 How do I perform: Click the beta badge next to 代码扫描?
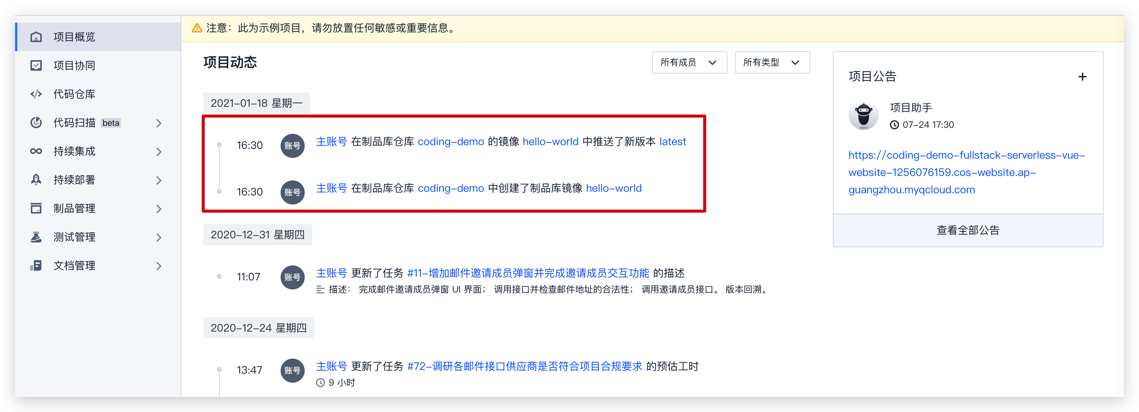coord(111,123)
